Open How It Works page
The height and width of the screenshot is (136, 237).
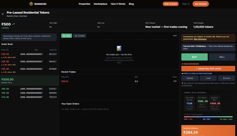tap(118, 4)
